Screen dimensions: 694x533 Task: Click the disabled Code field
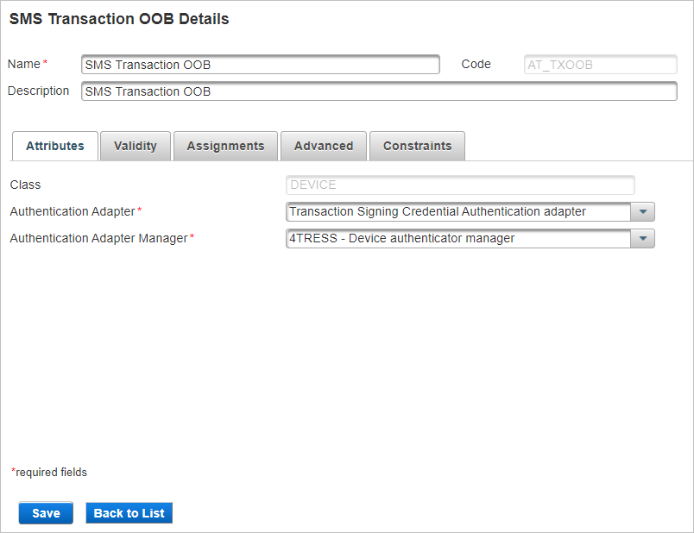click(x=600, y=64)
